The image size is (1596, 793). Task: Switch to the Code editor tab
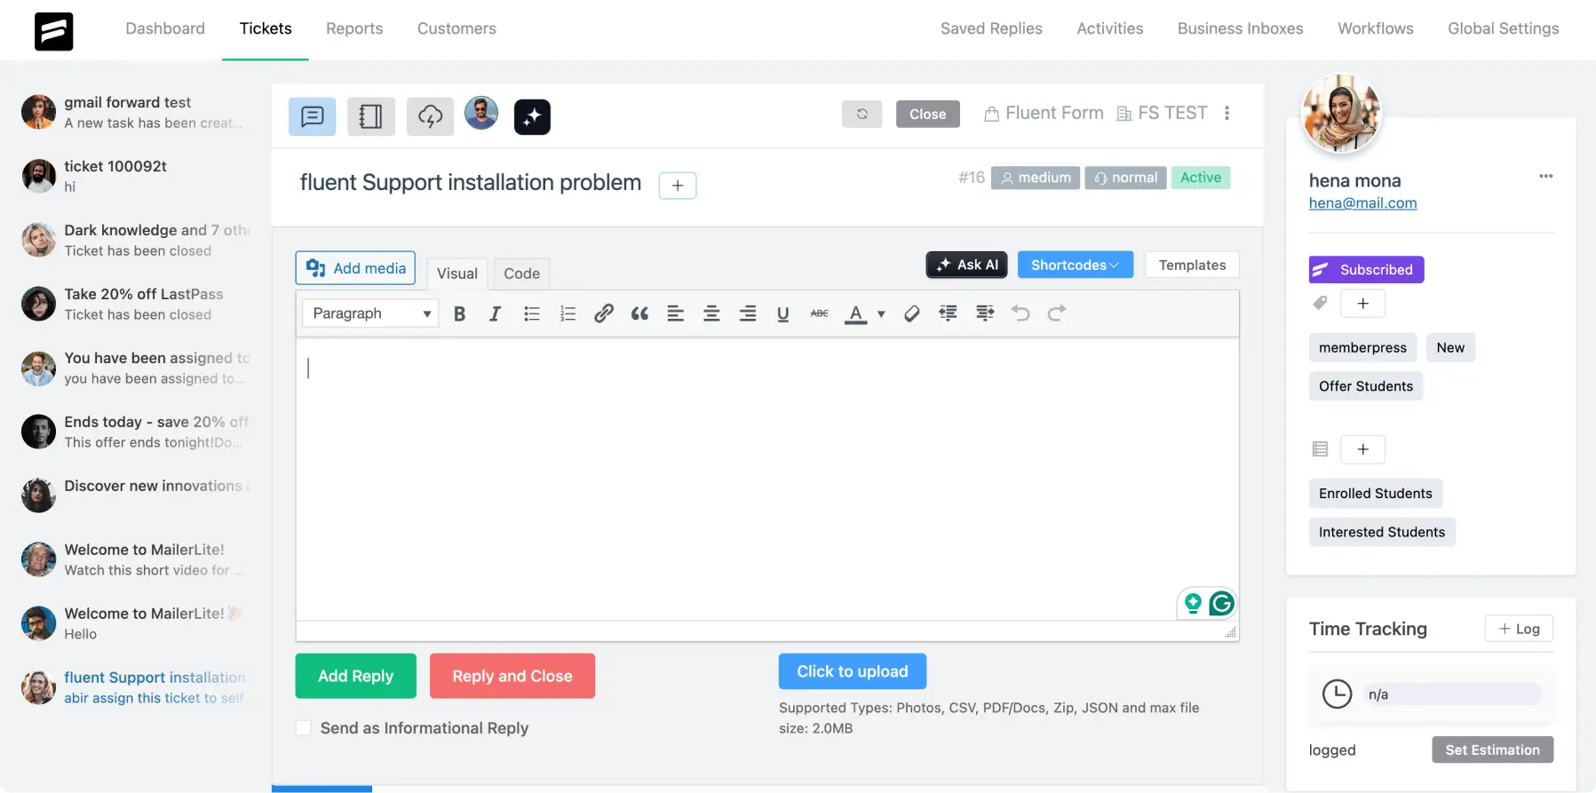(x=522, y=274)
